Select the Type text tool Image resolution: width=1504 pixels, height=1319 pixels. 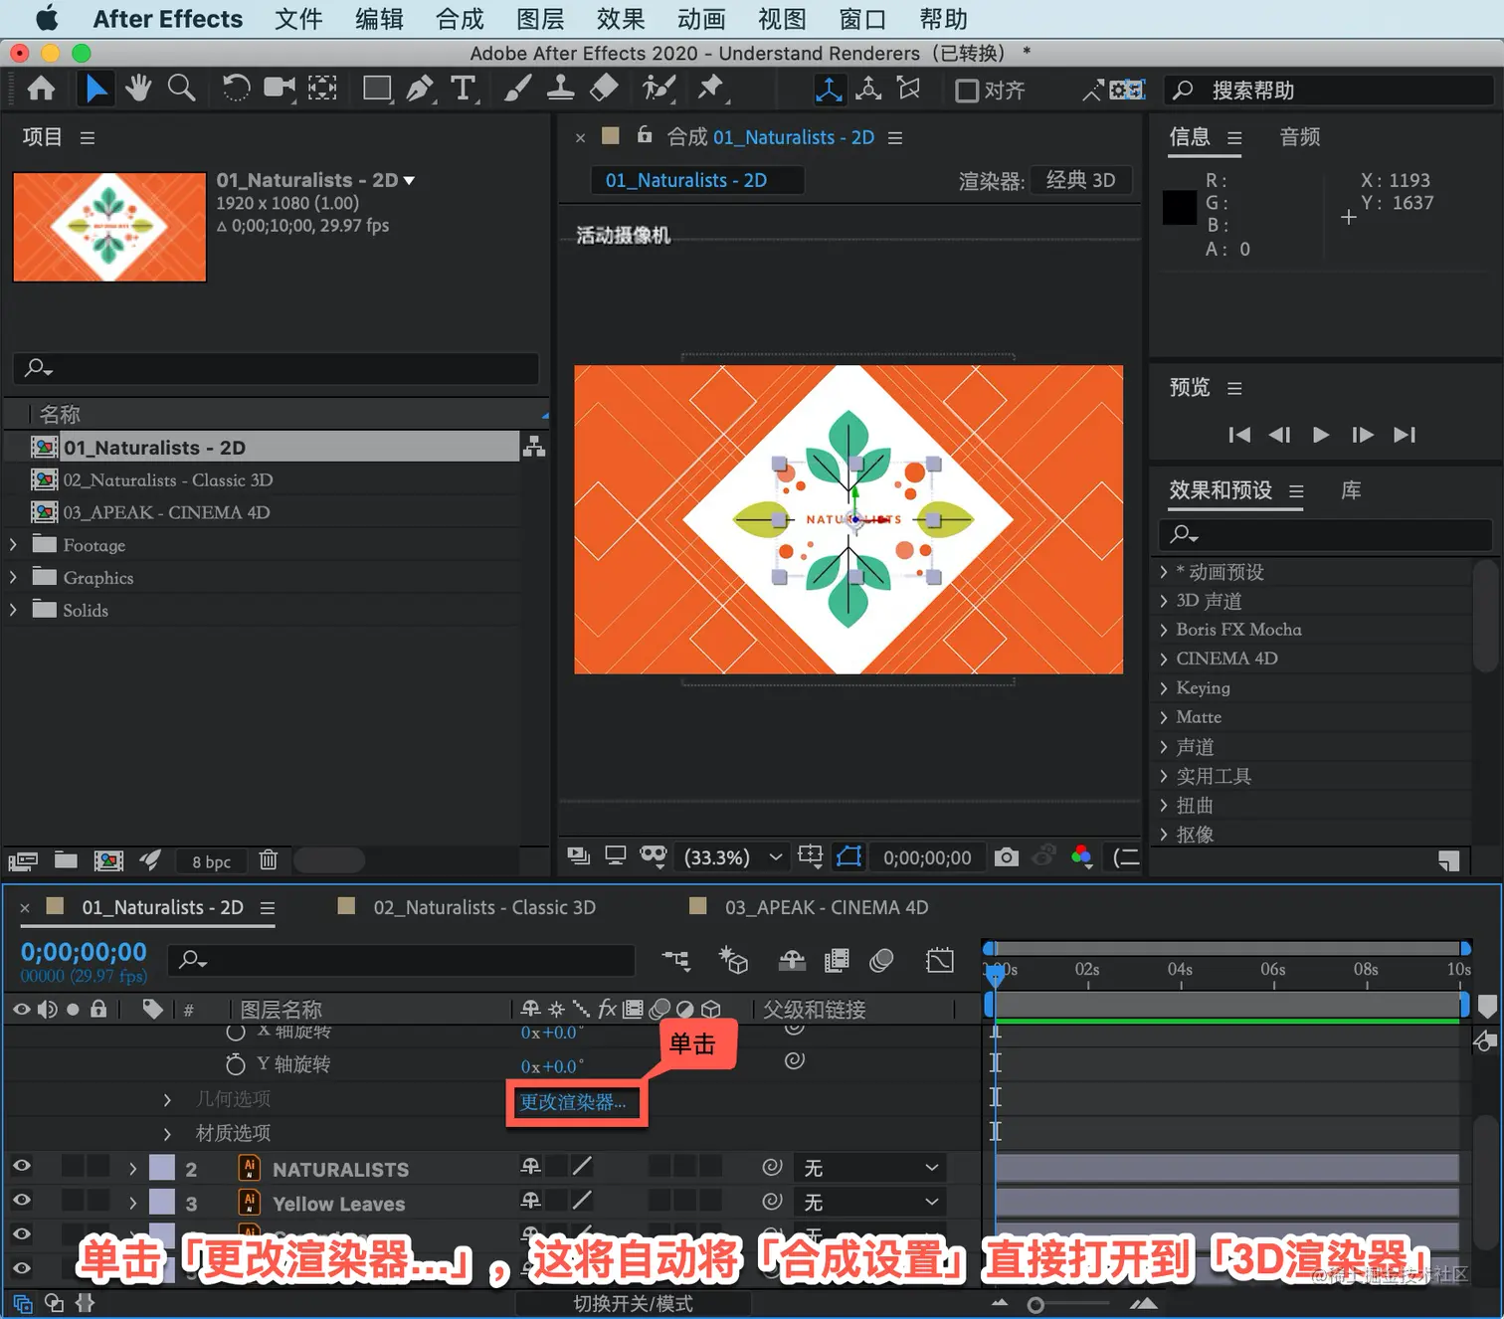tap(464, 90)
